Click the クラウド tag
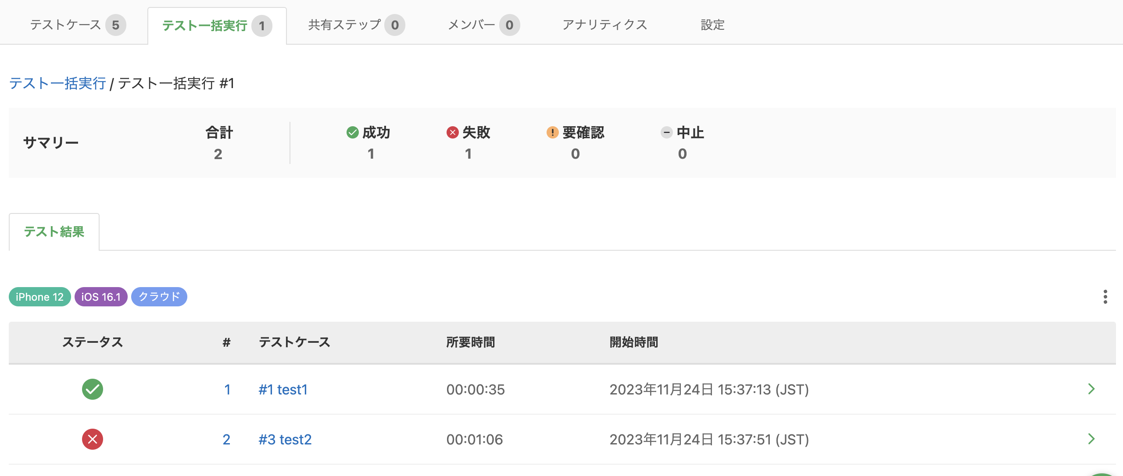 [159, 297]
